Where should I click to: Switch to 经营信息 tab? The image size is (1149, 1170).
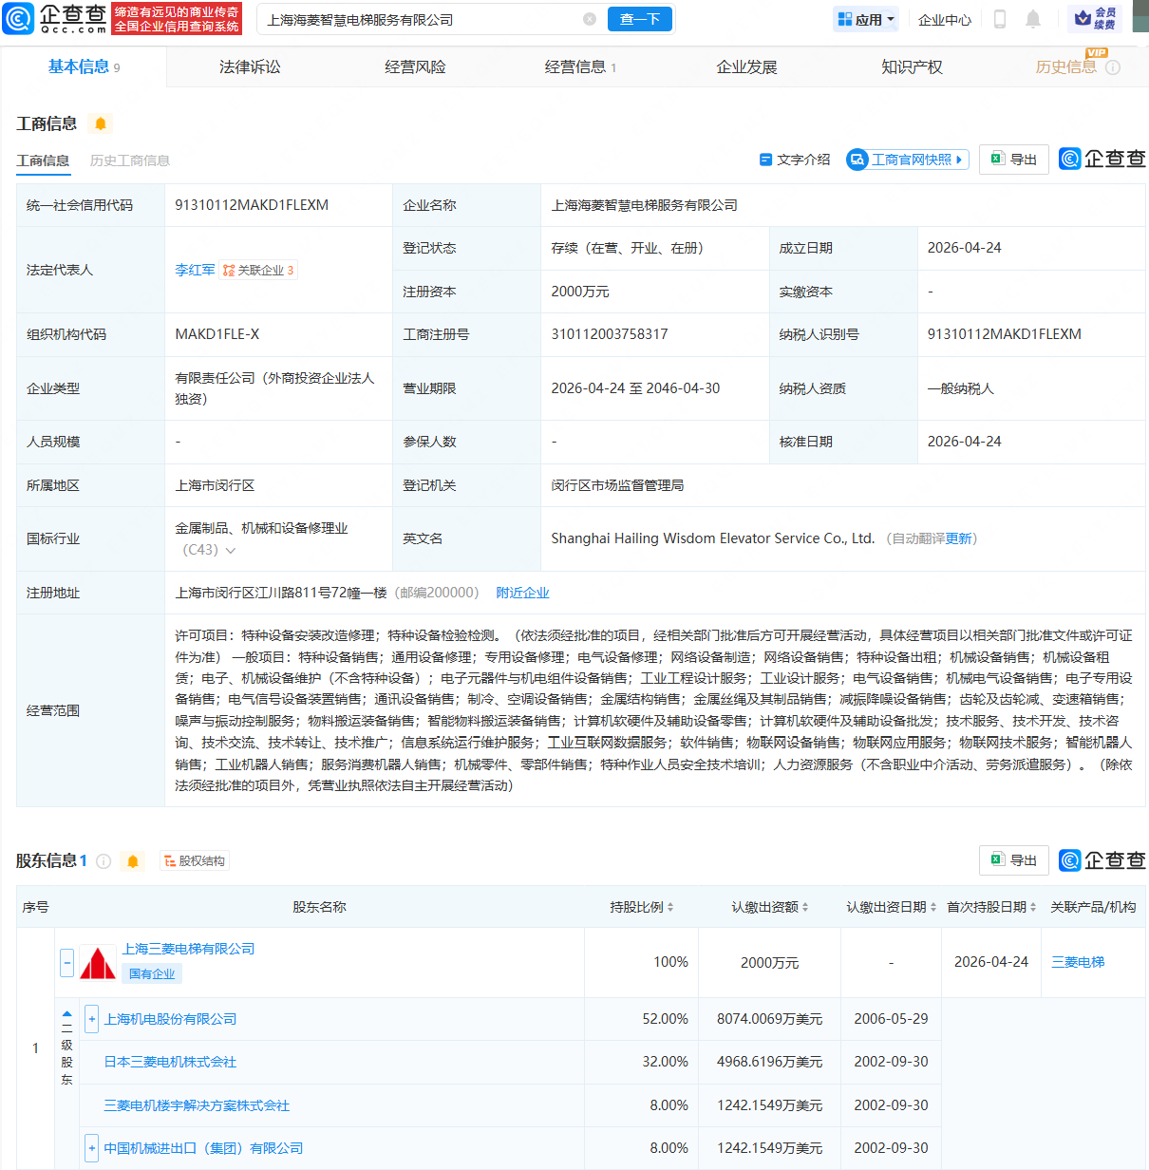coord(580,67)
